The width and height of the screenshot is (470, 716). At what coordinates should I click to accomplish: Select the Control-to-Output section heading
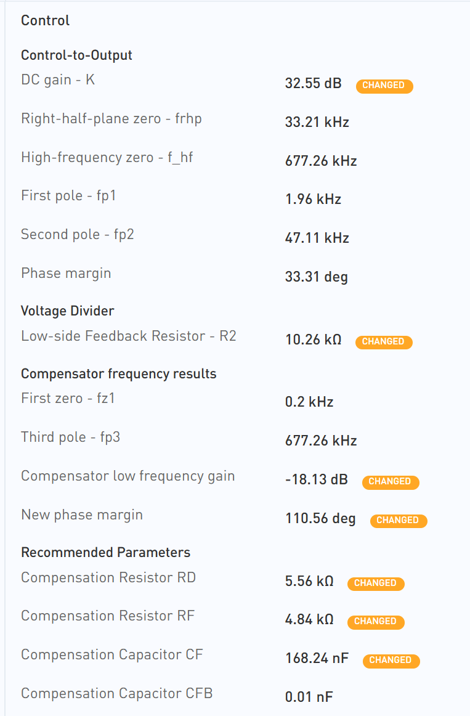point(76,55)
